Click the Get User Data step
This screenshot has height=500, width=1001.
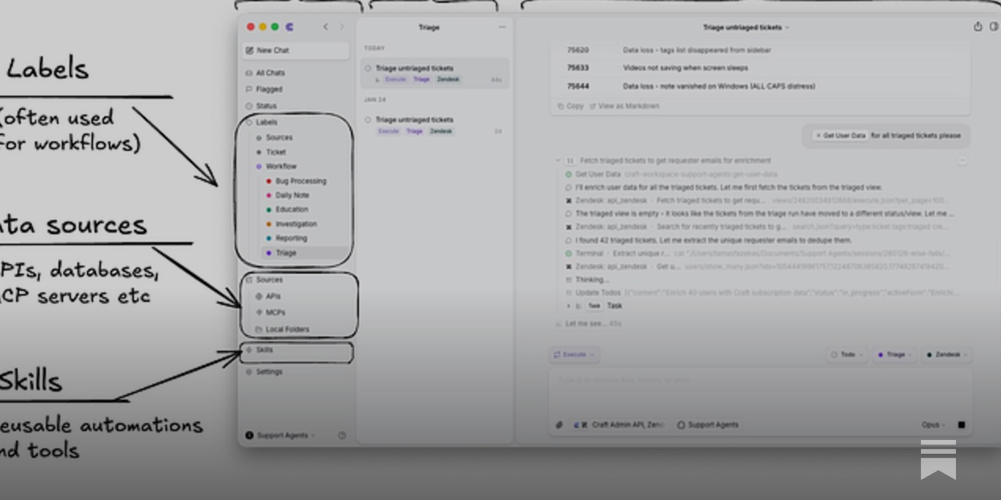click(x=671, y=174)
